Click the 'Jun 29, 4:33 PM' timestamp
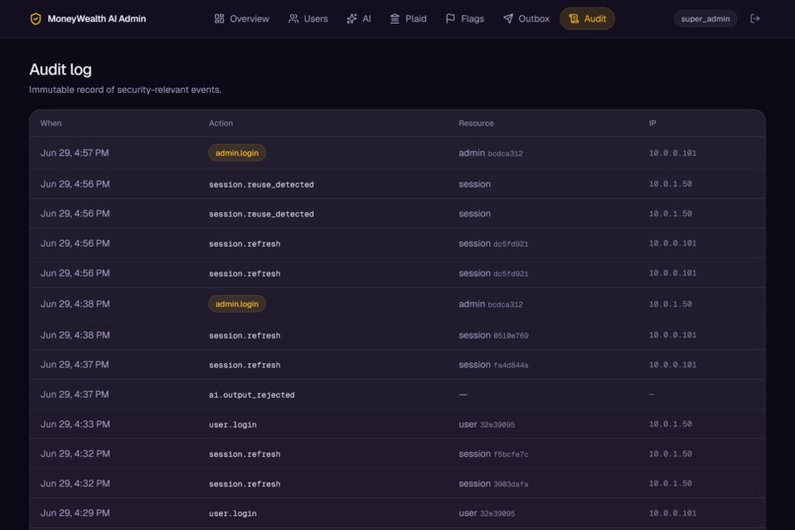Screen dimensions: 795x530 pos(75,424)
